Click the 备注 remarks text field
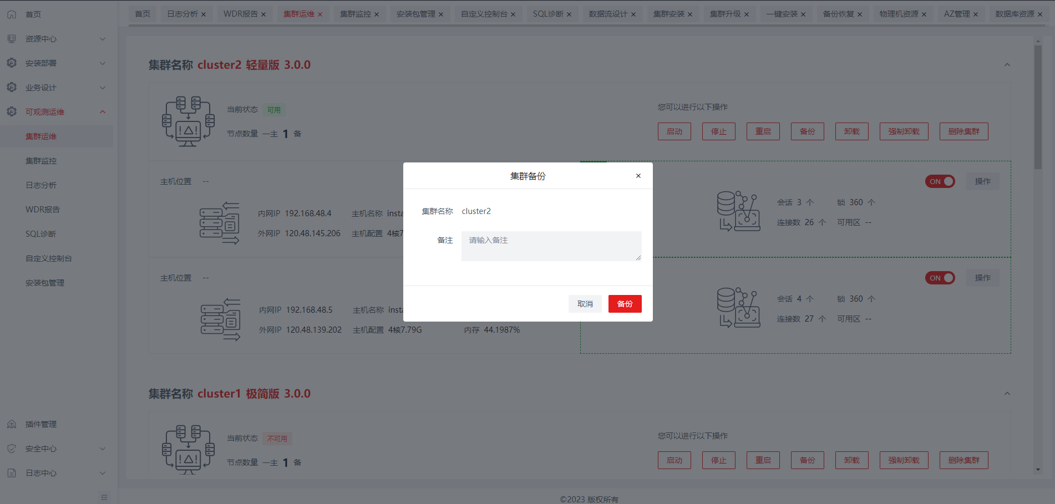This screenshot has width=1055, height=504. click(551, 246)
